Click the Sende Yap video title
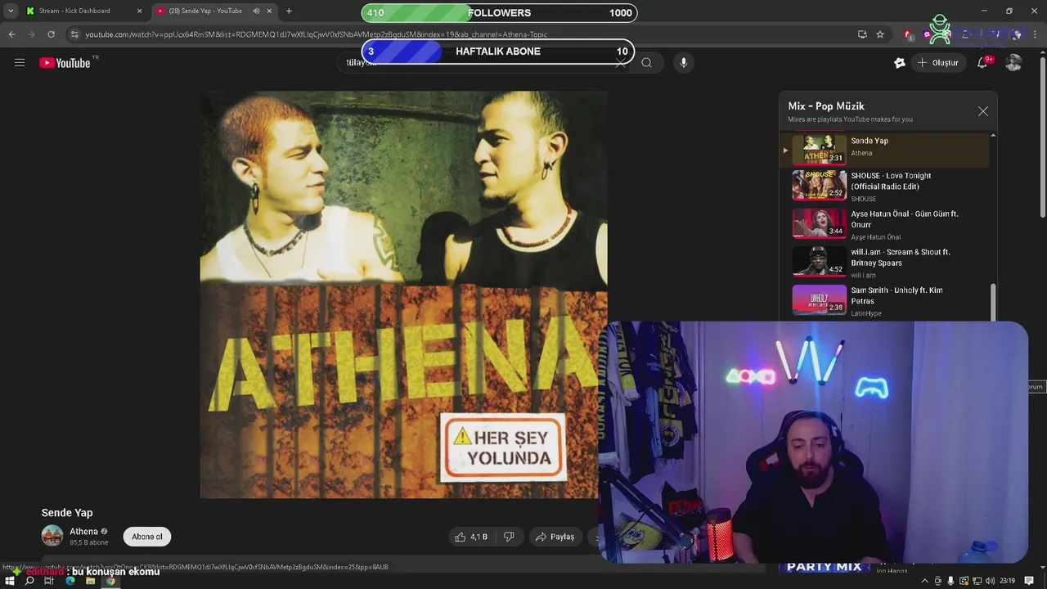 [x=67, y=513]
